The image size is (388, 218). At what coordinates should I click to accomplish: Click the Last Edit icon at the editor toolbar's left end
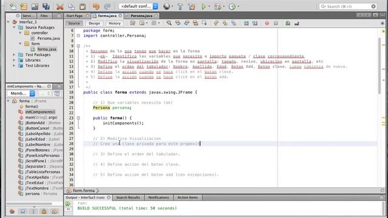133,23
